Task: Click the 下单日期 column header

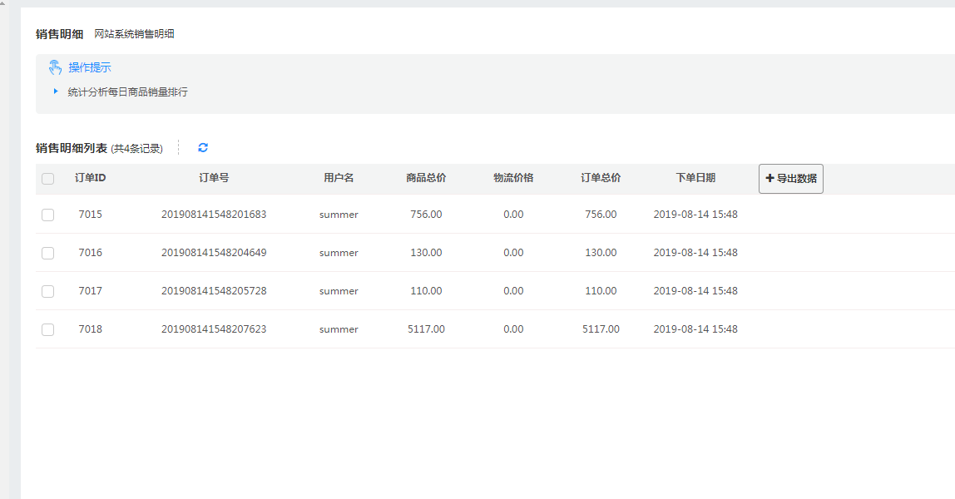Action: (695, 178)
